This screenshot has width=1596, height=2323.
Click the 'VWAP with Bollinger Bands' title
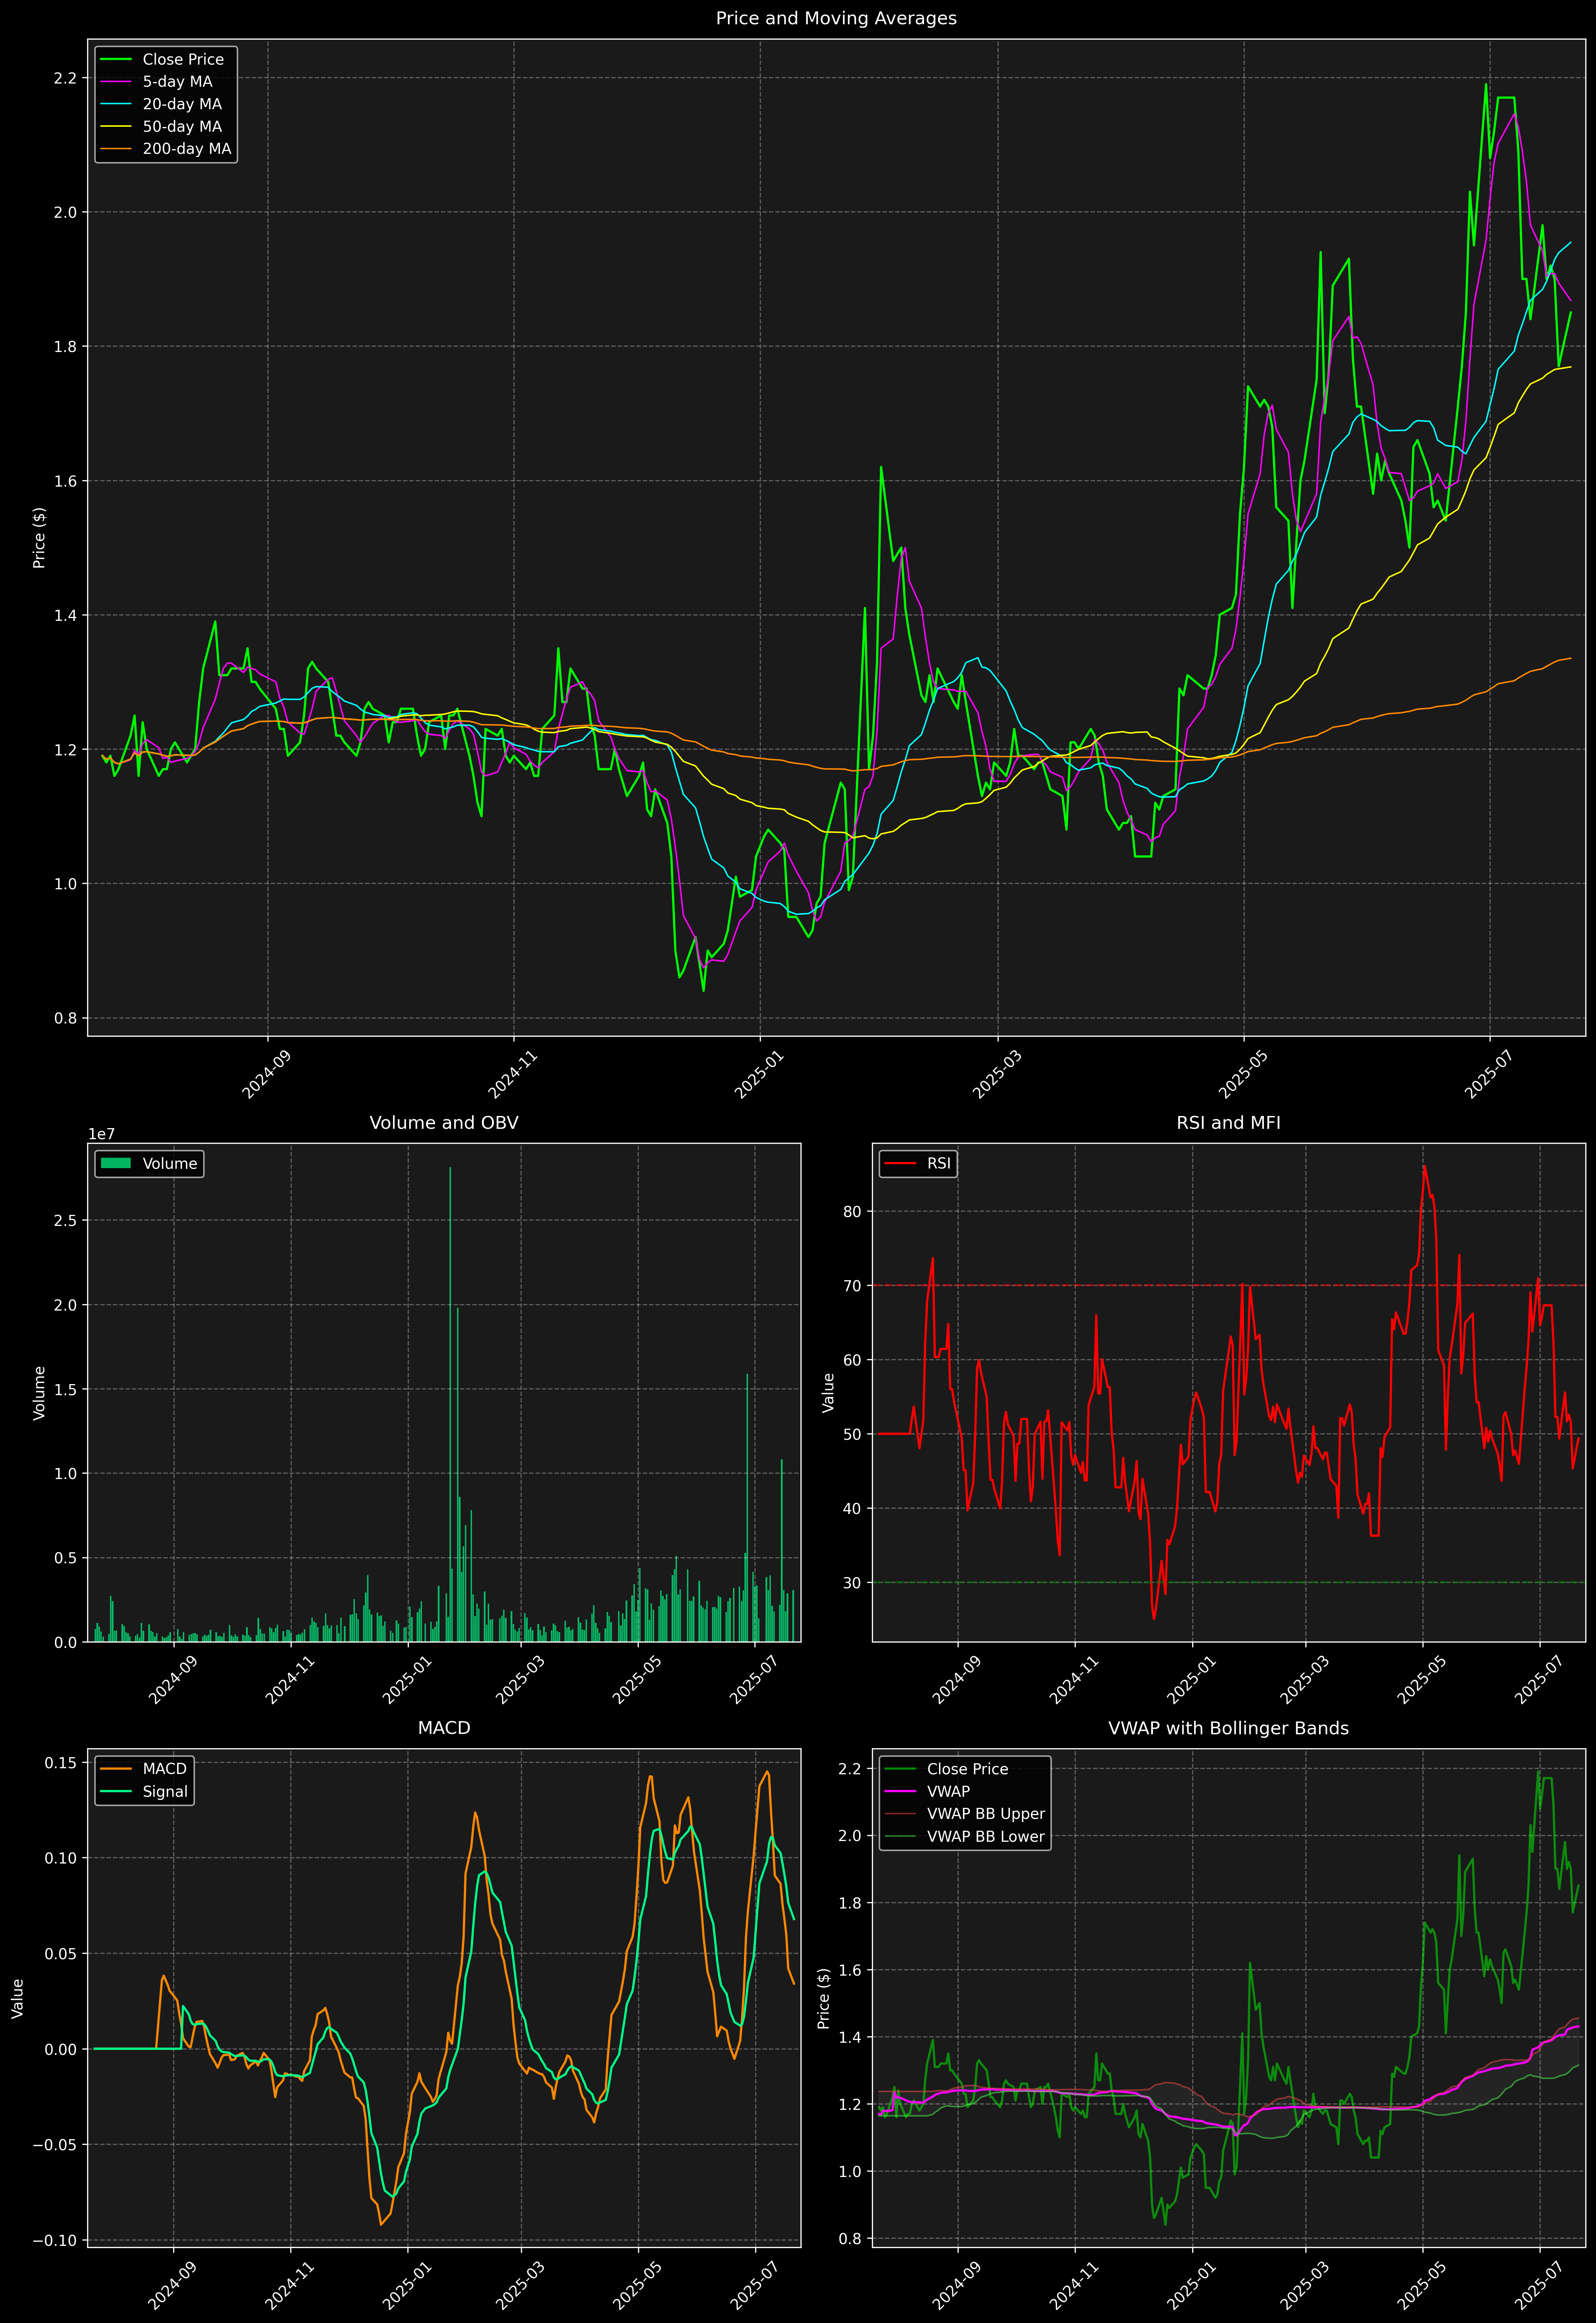(1228, 1728)
